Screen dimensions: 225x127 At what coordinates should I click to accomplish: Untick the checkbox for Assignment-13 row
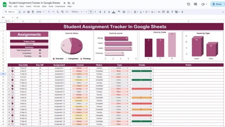click(13, 104)
